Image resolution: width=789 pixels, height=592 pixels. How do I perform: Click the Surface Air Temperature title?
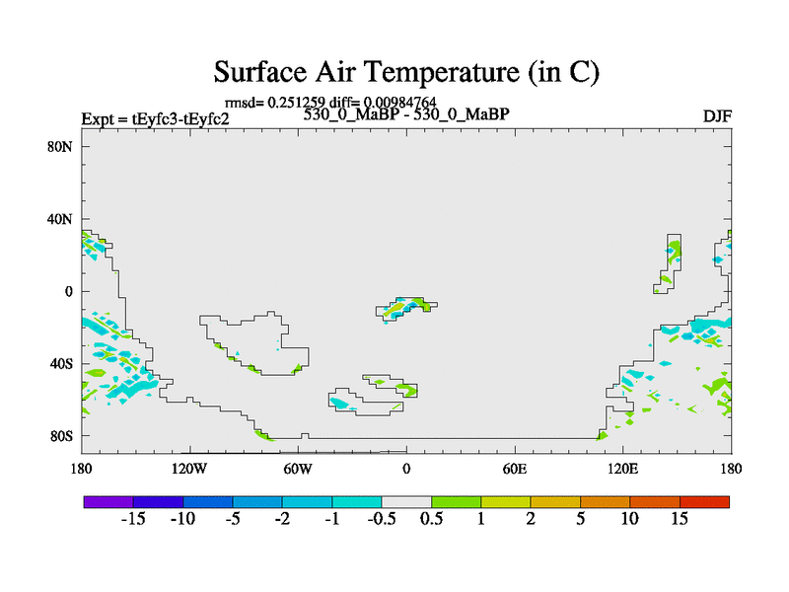coord(406,72)
